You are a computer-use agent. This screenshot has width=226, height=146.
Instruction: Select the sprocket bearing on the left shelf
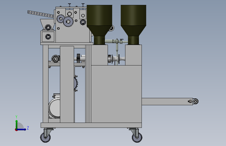[x=56, y=59]
